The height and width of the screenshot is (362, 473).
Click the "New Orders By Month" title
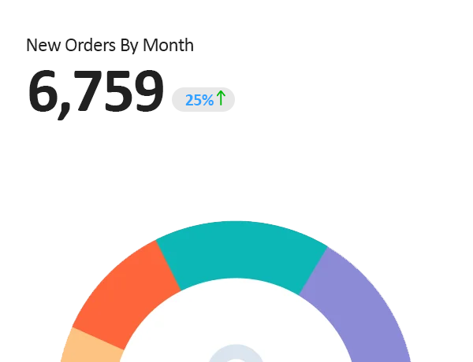pos(110,45)
